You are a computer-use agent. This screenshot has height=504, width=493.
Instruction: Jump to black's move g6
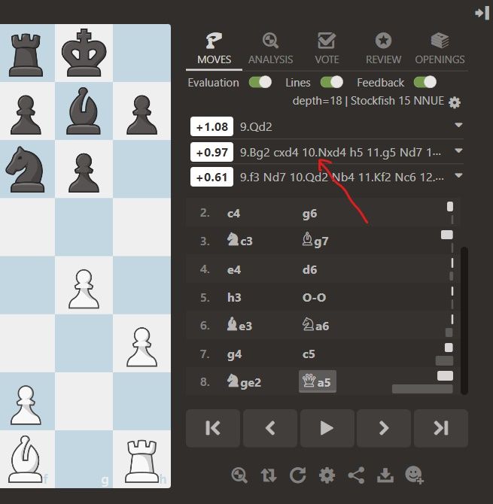click(309, 214)
